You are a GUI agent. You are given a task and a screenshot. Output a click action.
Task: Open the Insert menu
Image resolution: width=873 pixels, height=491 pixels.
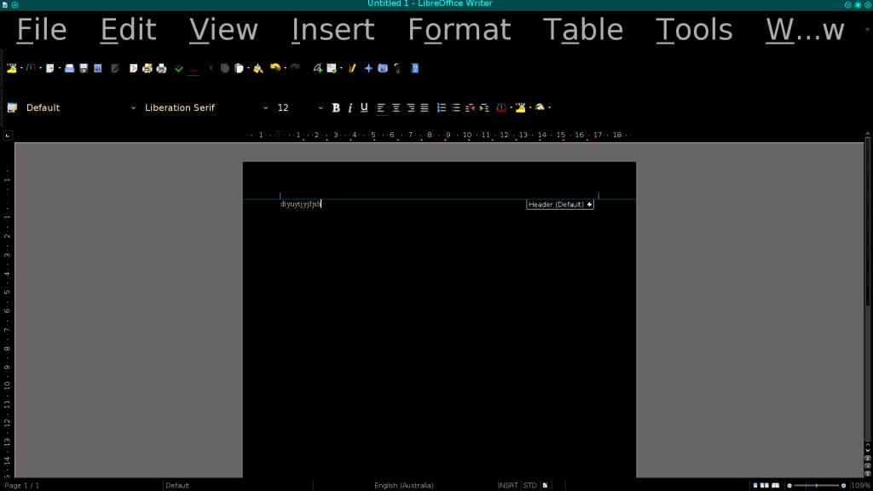click(x=332, y=31)
